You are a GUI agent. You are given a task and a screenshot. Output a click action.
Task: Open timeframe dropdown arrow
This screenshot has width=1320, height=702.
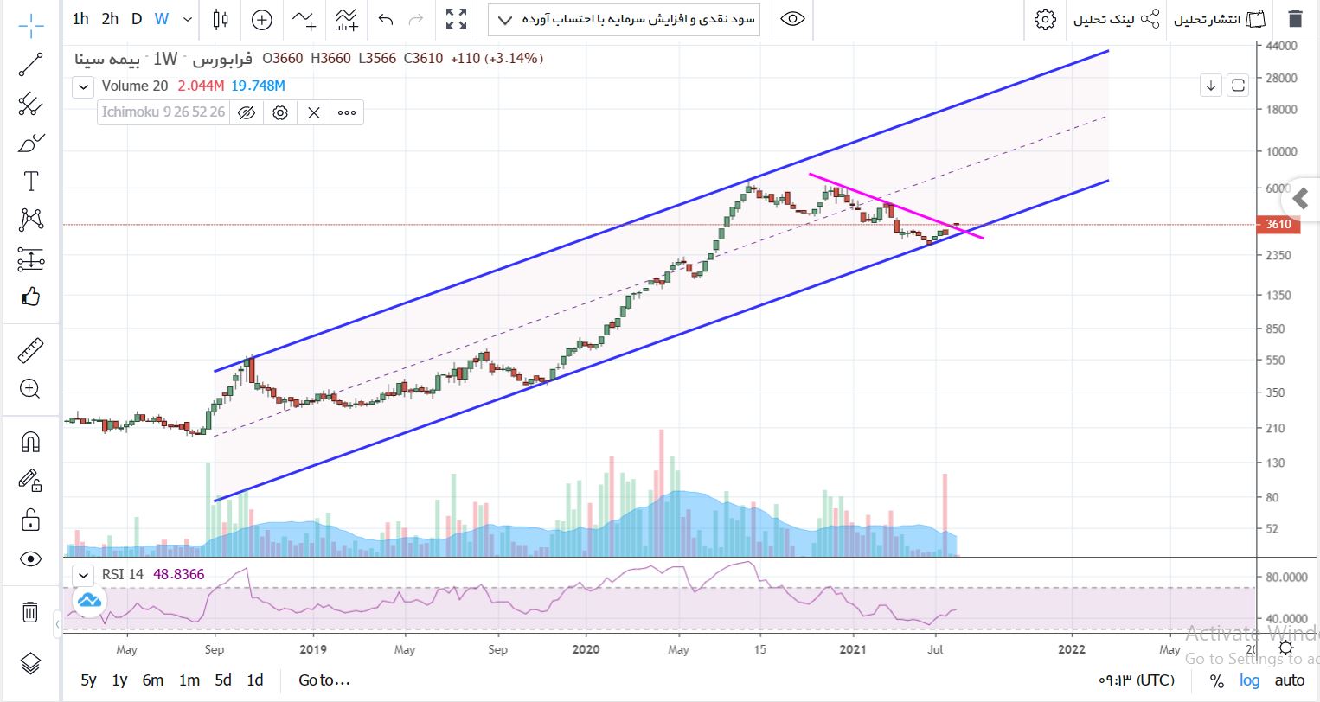pyautogui.click(x=189, y=19)
